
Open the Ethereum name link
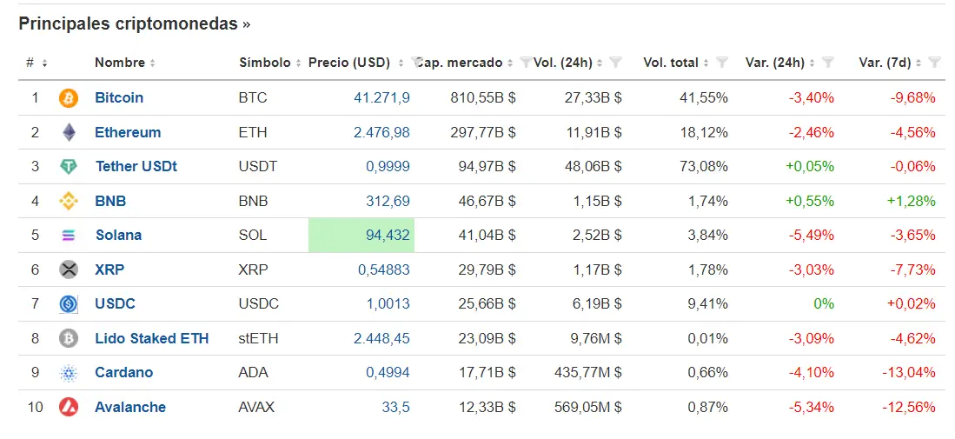click(128, 132)
